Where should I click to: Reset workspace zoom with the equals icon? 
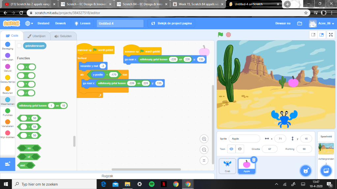[x=204, y=160]
